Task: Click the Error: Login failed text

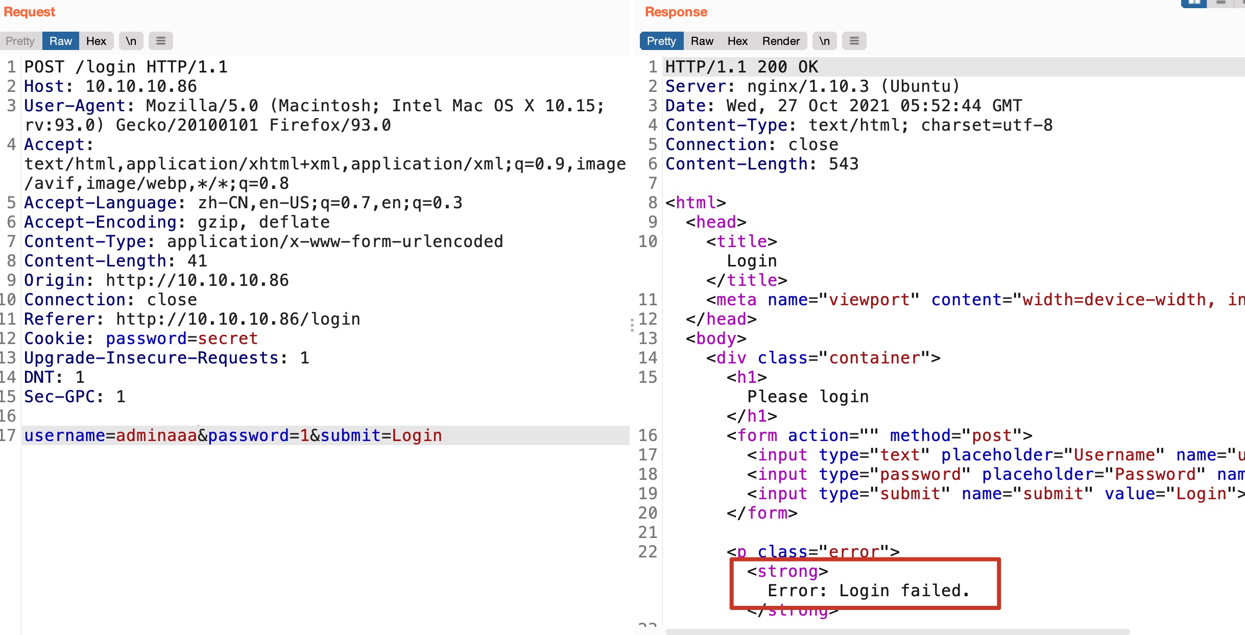Action: (868, 591)
